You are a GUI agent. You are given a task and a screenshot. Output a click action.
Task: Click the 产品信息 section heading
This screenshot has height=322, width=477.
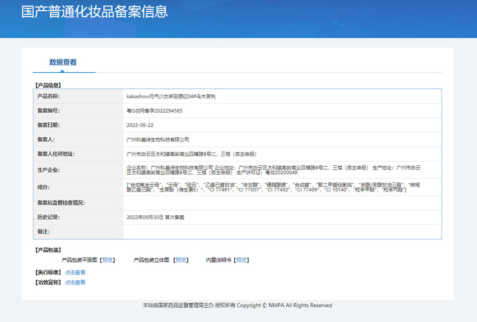tap(48, 85)
